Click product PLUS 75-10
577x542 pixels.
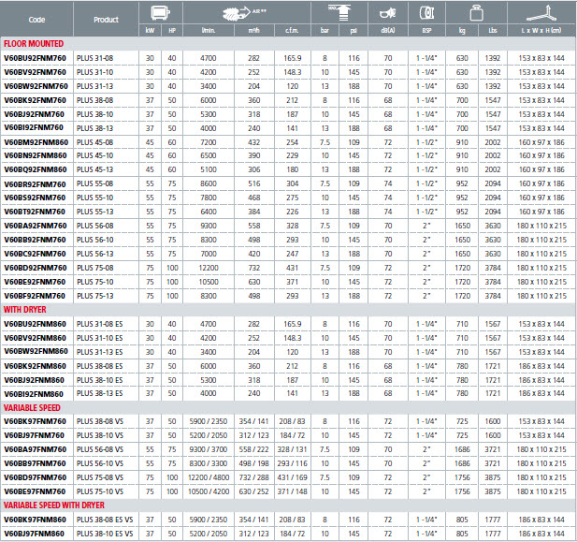(x=95, y=282)
